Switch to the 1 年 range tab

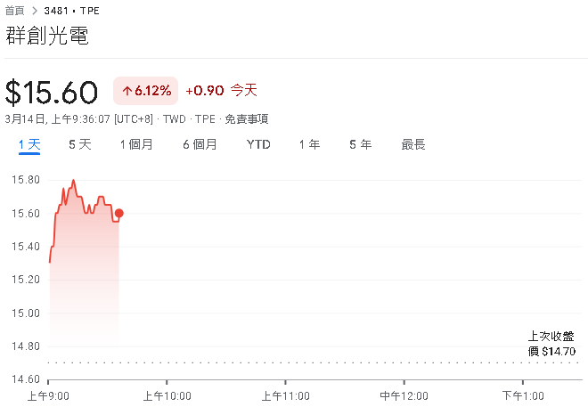click(x=309, y=144)
